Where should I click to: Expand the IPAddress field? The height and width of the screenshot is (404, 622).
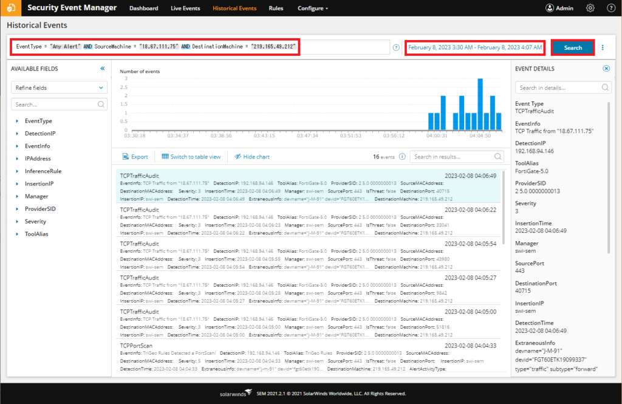(17, 159)
